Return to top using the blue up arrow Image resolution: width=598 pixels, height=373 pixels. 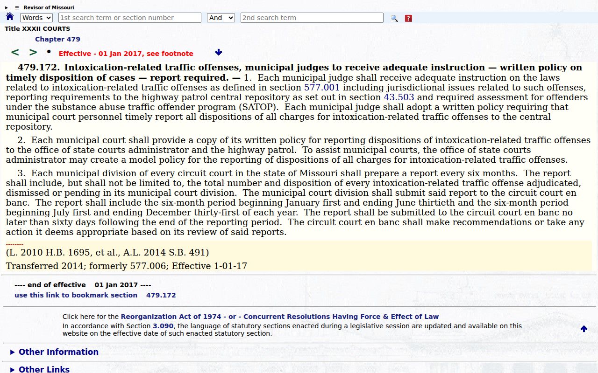tap(584, 329)
